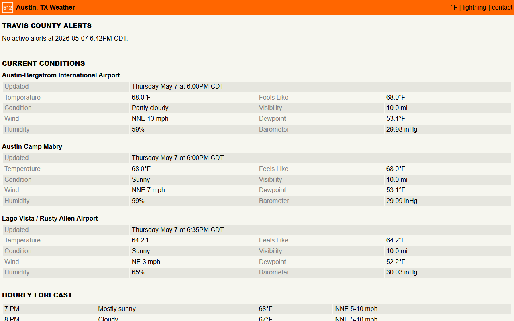Click the '29.99 inHg' barometer value
514x321 pixels.
click(402, 201)
